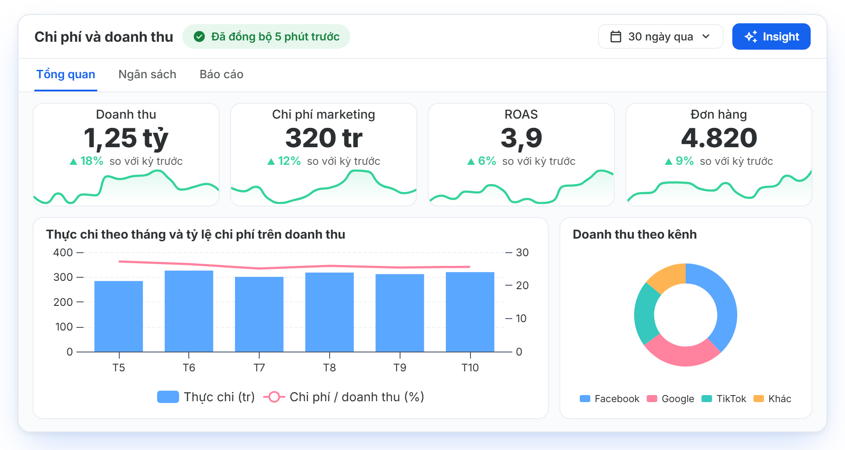Click the Chi phí và doanh thu title

104,37
